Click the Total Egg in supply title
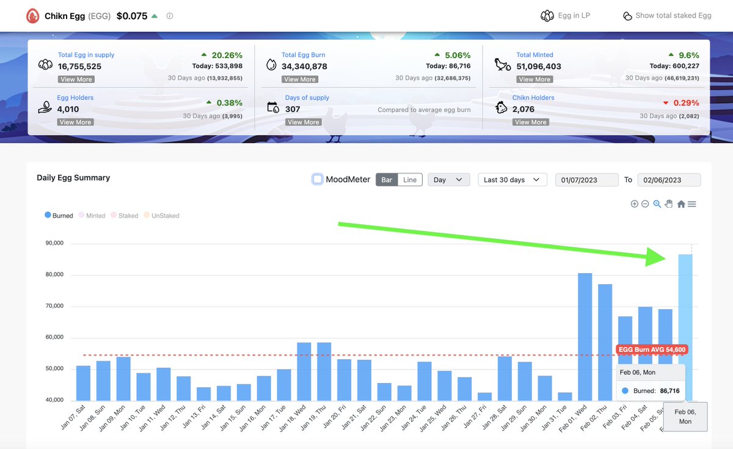The height and width of the screenshot is (449, 733). 86,55
